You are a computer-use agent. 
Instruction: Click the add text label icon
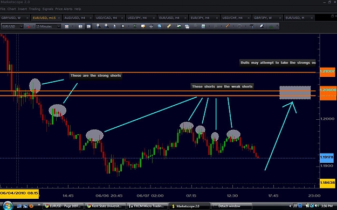pos(143,26)
